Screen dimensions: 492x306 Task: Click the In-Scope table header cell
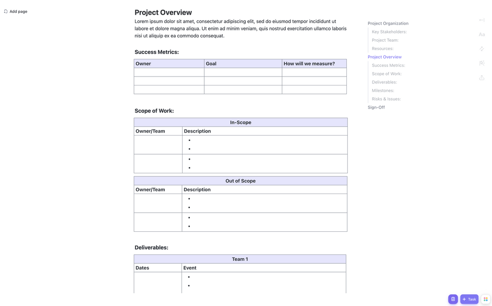point(241,122)
